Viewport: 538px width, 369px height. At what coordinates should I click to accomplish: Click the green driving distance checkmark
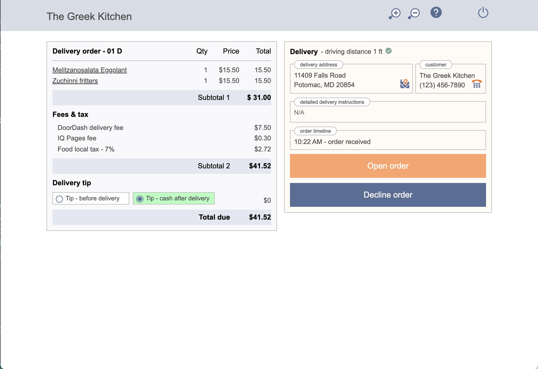click(x=389, y=51)
